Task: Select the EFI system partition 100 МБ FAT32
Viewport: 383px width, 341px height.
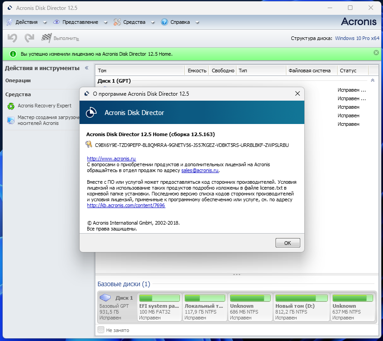Action: click(x=160, y=307)
